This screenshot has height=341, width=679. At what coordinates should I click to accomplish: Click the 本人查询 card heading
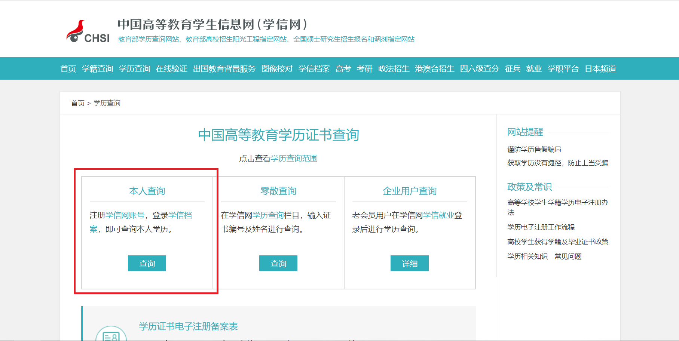147,191
